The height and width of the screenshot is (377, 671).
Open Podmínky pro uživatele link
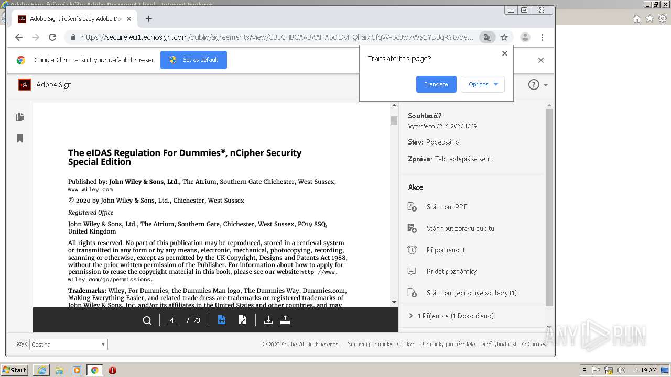[x=448, y=344]
